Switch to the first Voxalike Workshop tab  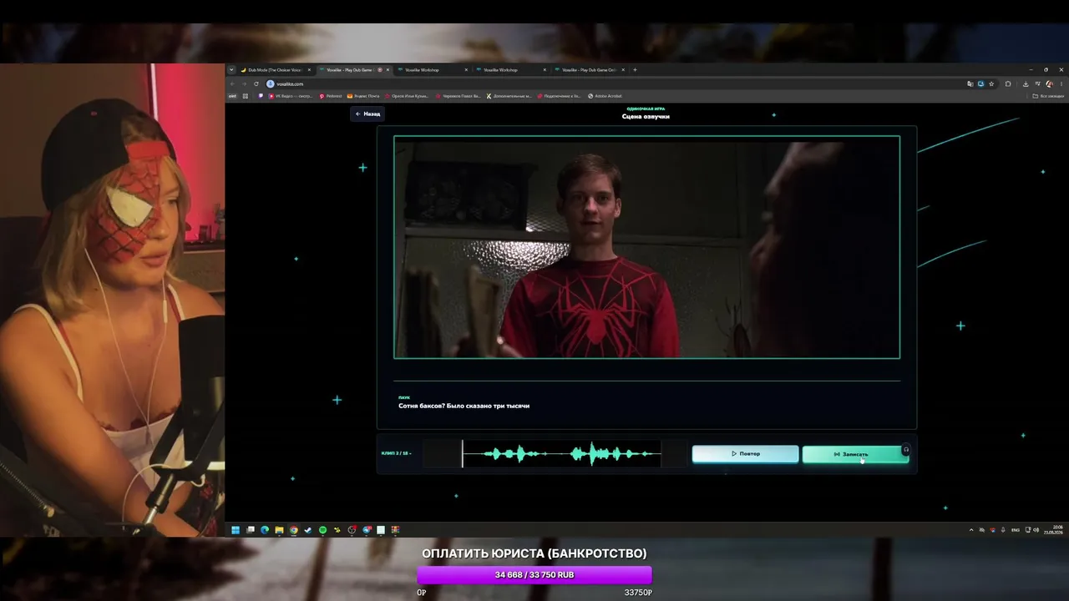tap(431, 70)
